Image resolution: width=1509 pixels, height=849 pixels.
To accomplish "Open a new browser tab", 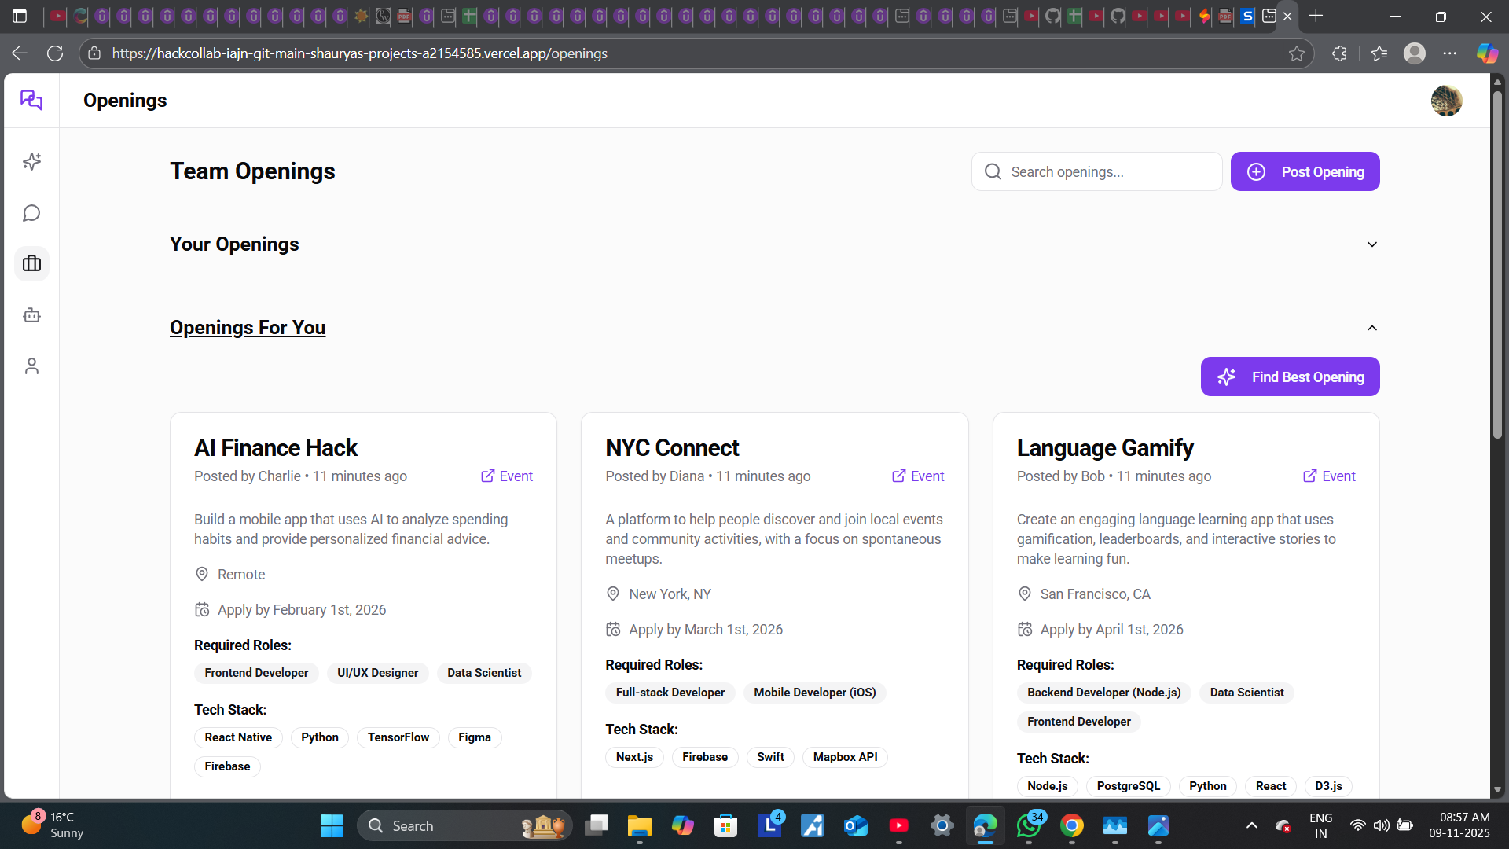I will point(1317,16).
